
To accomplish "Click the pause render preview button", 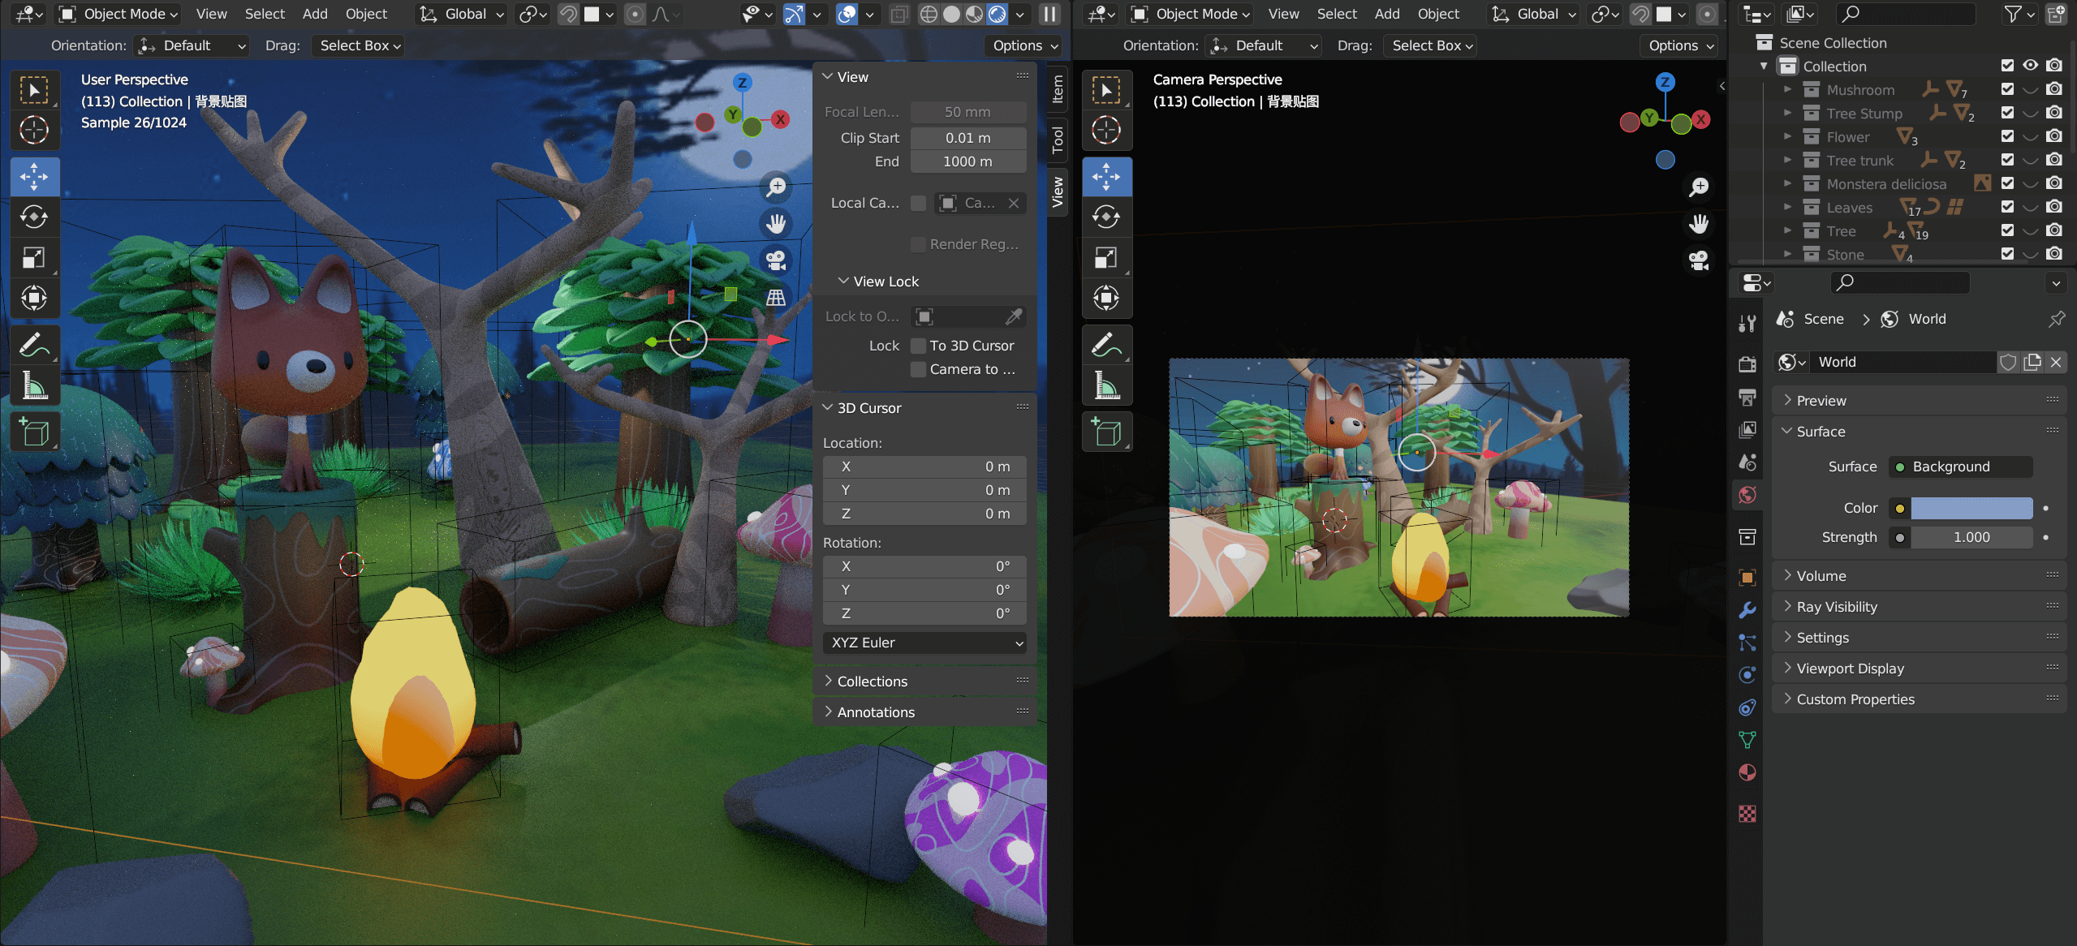I will tap(1049, 14).
